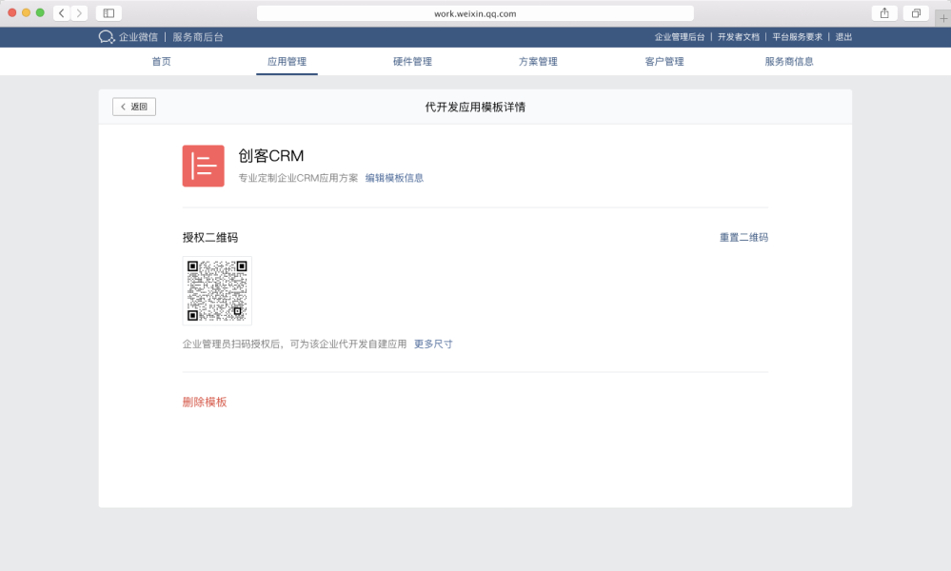
Task: Go to the 方案管理 tab
Action: (538, 61)
